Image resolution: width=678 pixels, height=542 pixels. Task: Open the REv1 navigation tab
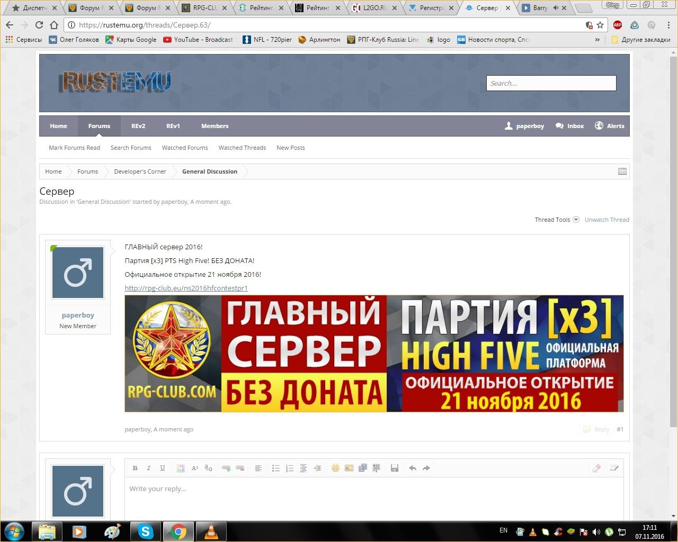click(173, 126)
